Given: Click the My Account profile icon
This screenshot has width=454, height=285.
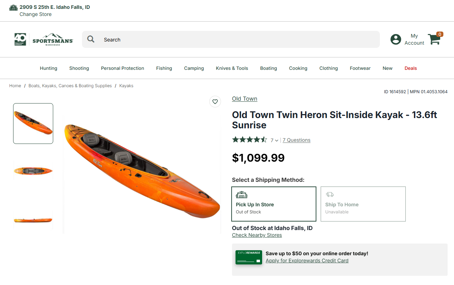Looking at the screenshot, I should [395, 39].
